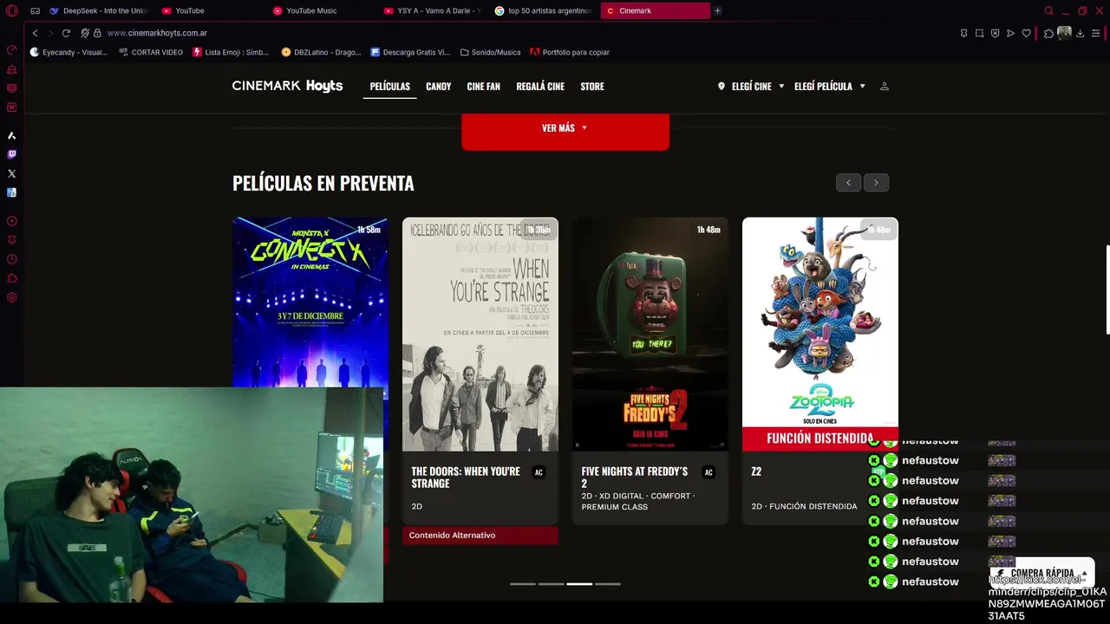Click FIVE NIGHTS AT FREDDY'S 2 title
1110x624 pixels.
[635, 478]
